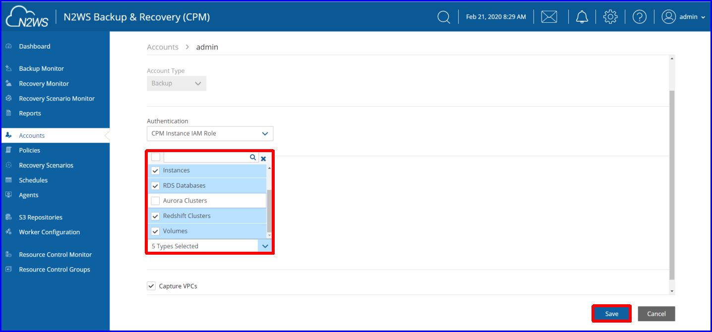
Task: Open Recovery Monitor page
Action: coord(44,83)
